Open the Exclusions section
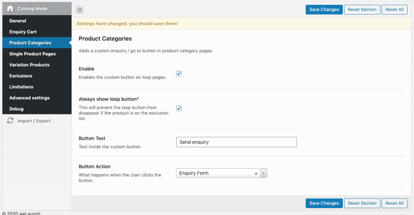This screenshot has height=215, width=414. tap(21, 76)
